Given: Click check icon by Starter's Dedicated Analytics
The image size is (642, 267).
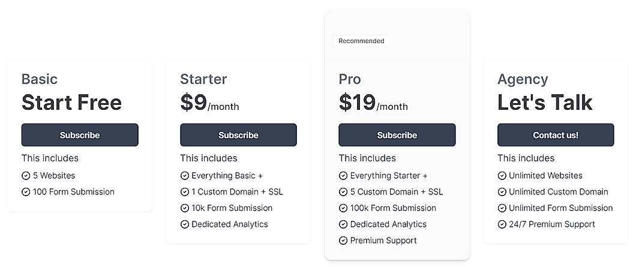Looking at the screenshot, I should coord(185,224).
